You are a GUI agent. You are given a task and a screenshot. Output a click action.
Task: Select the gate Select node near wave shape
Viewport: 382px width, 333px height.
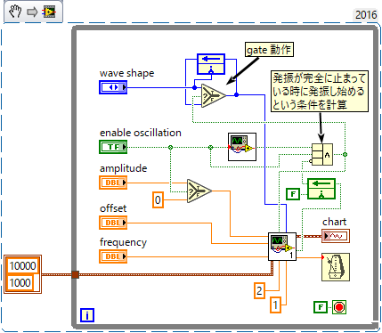tap(214, 95)
